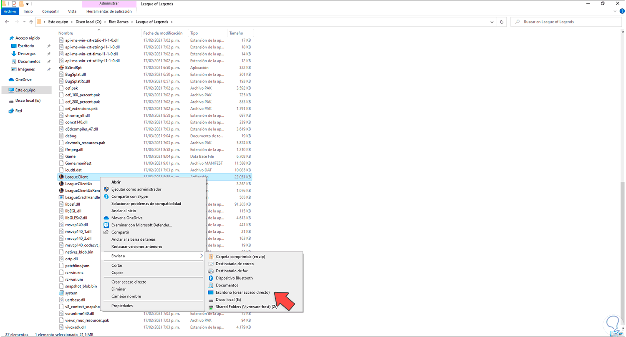
Task: Expand the chevron after Disco local (C:) in address bar
Action: [106, 22]
